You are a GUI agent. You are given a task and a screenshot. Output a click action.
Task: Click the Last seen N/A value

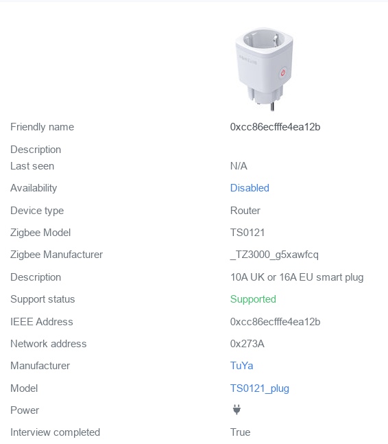click(239, 166)
